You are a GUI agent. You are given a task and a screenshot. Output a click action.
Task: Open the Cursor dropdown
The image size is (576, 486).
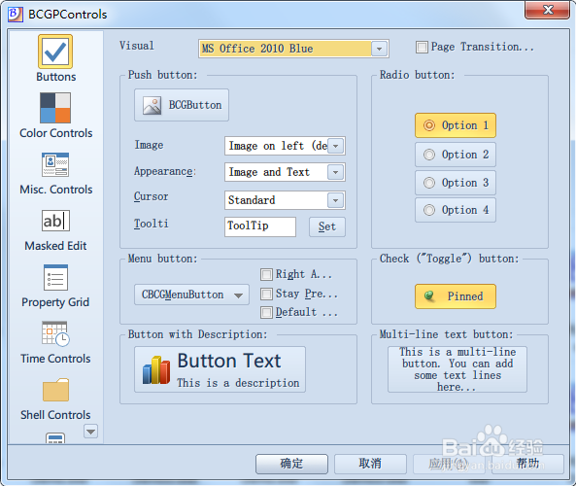335,200
